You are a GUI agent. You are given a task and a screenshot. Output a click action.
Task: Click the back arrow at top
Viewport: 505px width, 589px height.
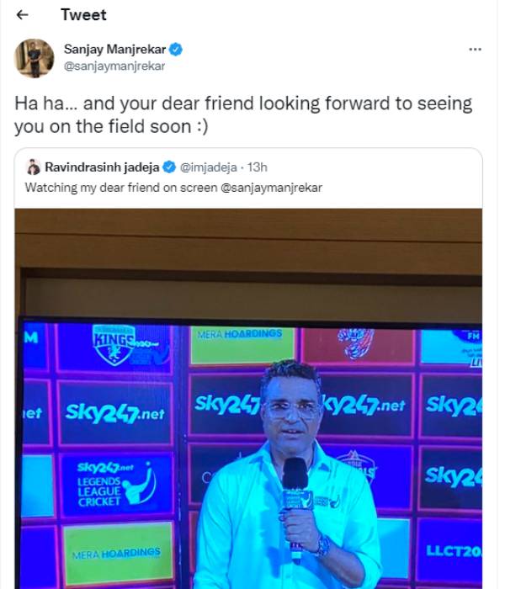pyautogui.click(x=23, y=15)
